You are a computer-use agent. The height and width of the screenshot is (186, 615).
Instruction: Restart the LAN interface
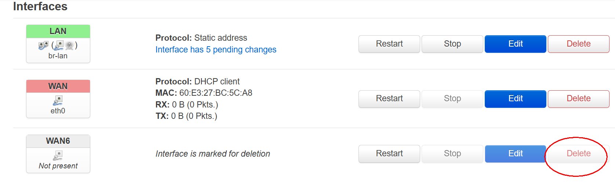389,44
